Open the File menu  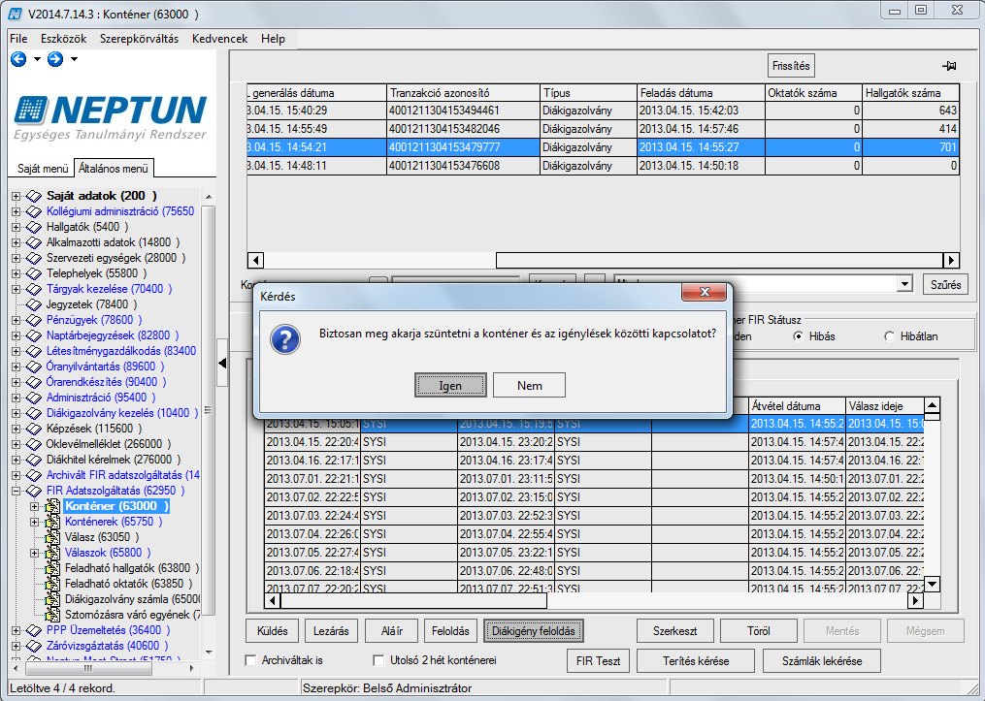[x=18, y=38]
